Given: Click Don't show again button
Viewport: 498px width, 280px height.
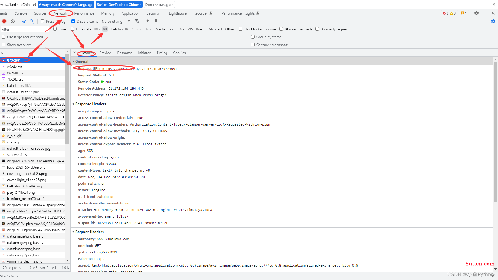Looking at the screenshot, I should point(159,4).
